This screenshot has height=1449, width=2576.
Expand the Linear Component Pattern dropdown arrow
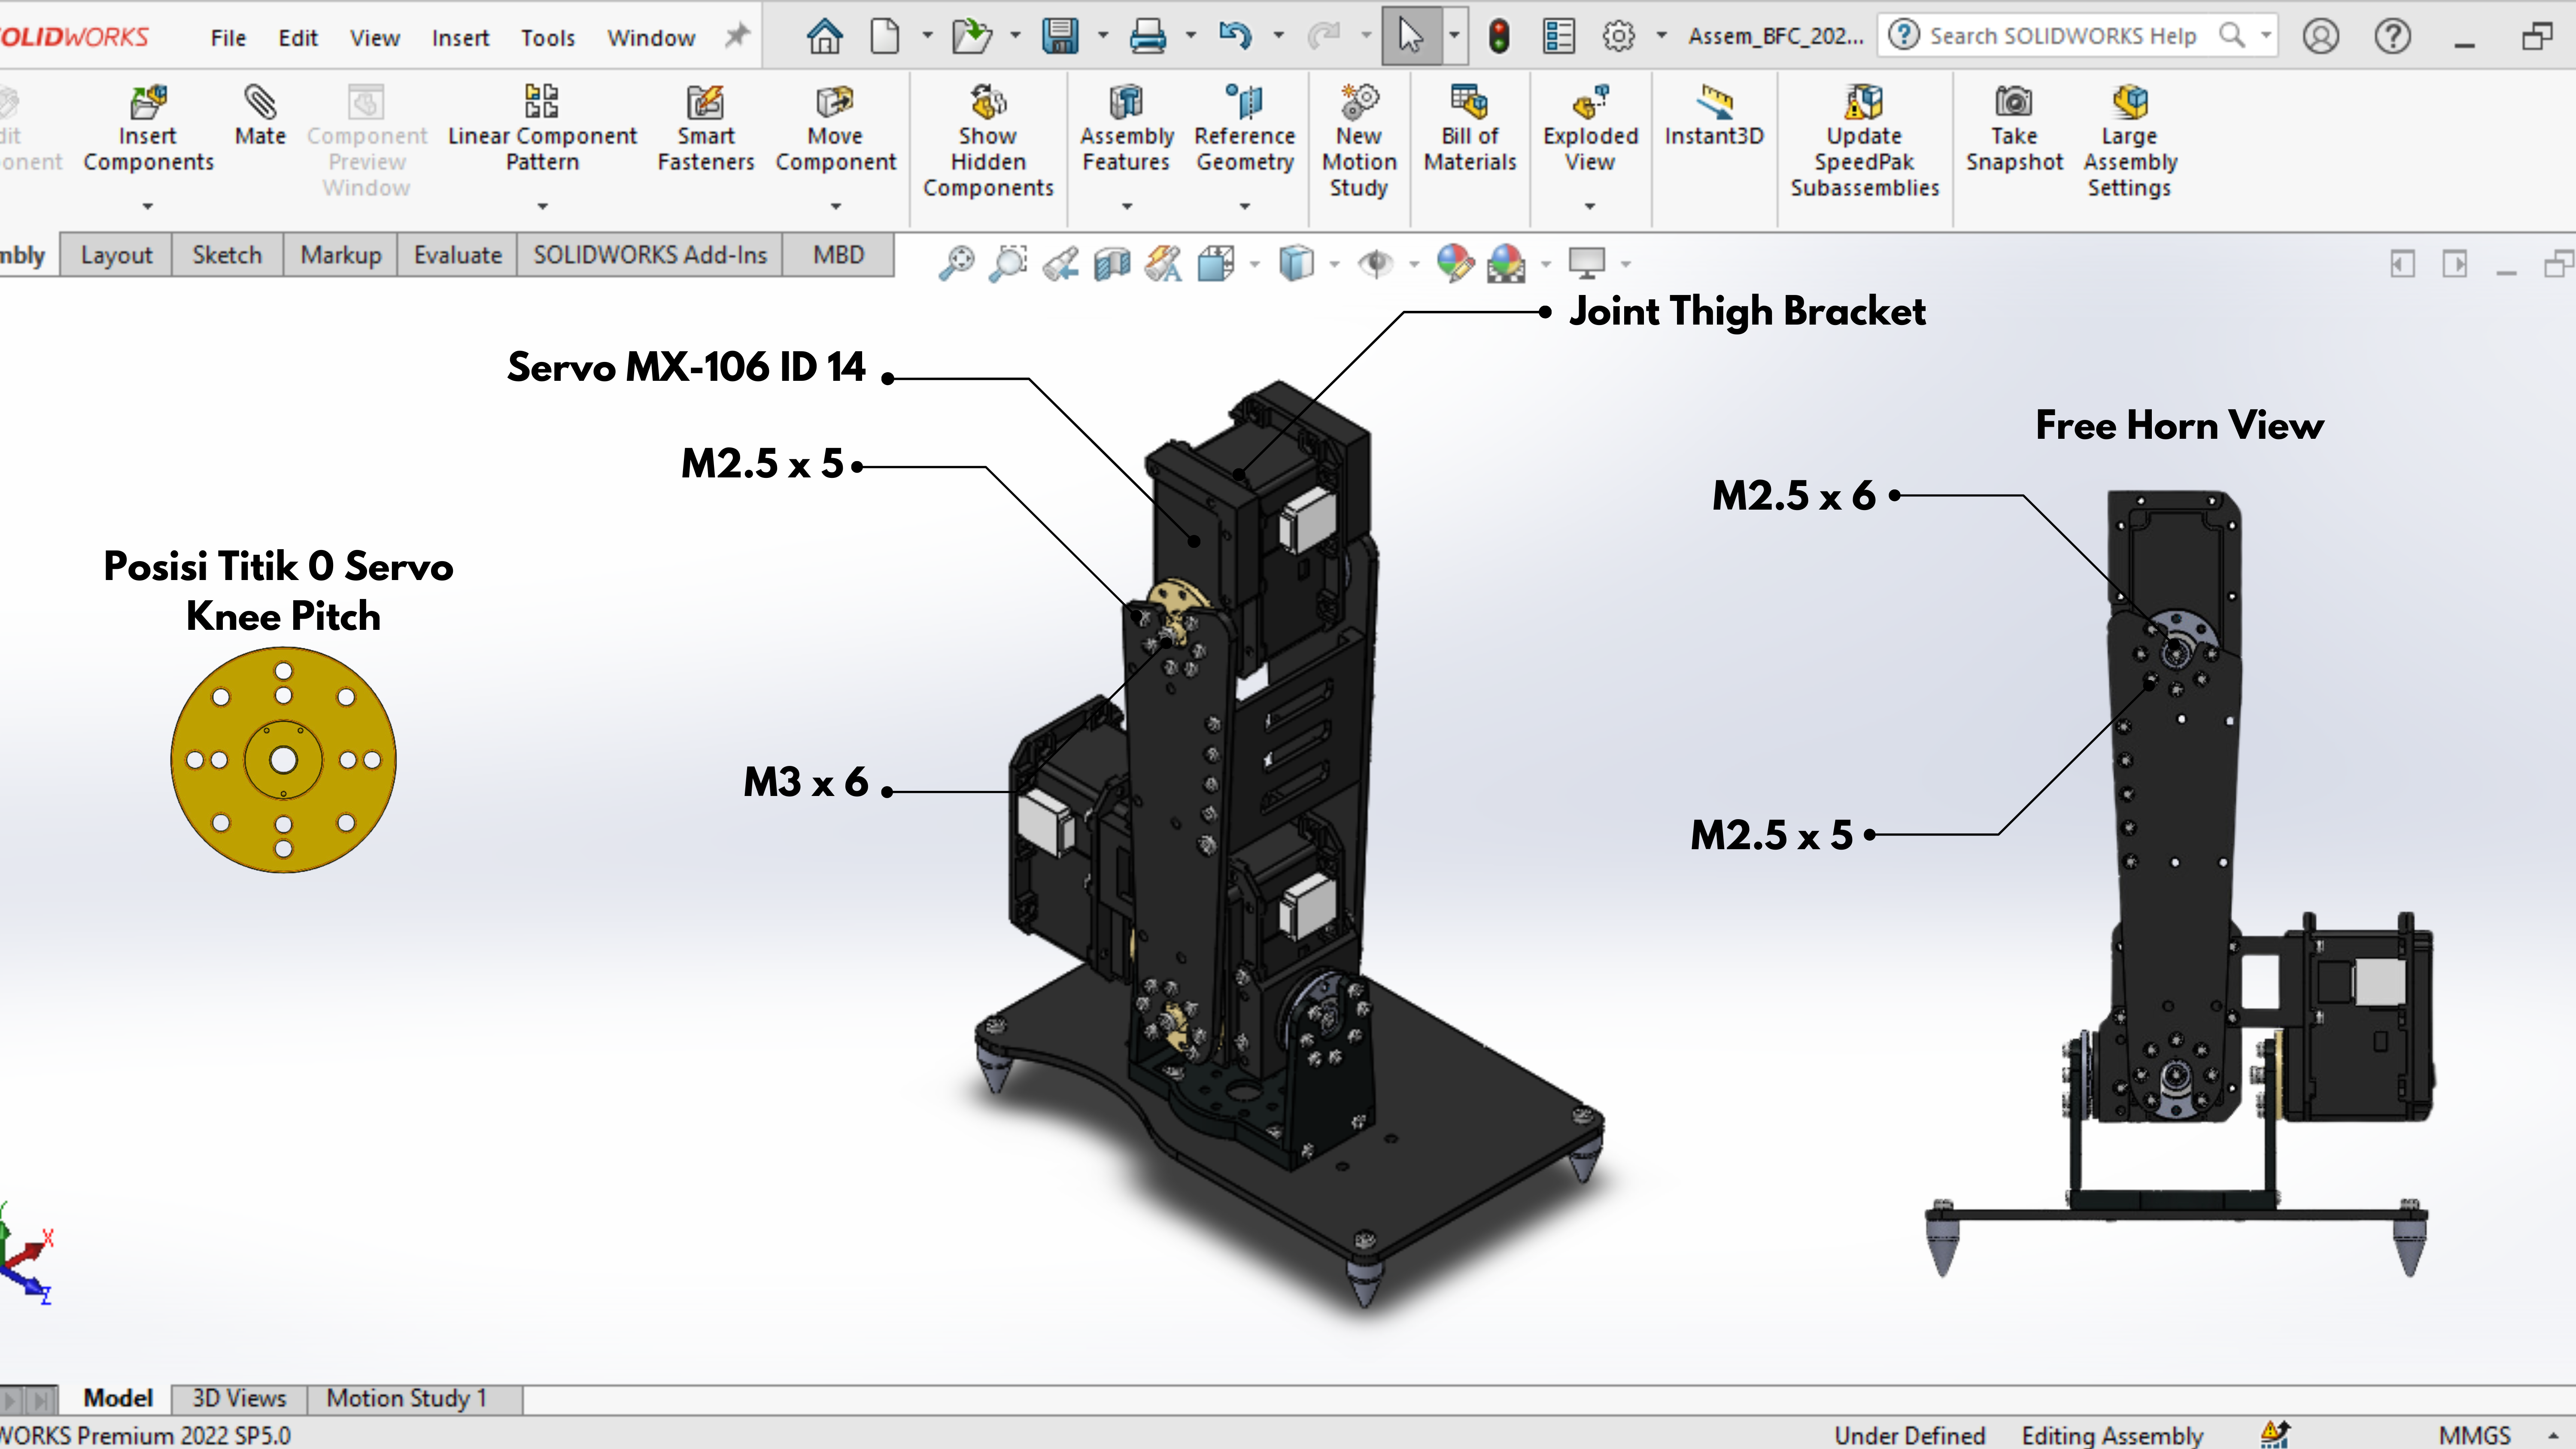(x=543, y=206)
